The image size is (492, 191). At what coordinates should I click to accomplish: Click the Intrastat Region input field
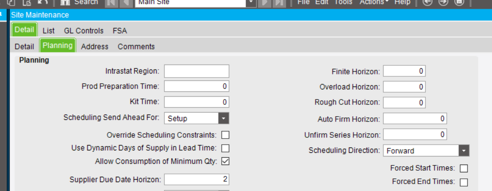[196, 71]
